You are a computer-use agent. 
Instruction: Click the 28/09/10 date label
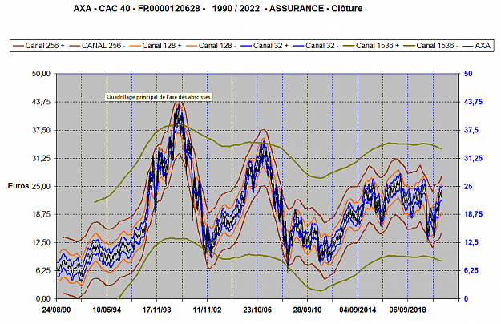point(307,310)
